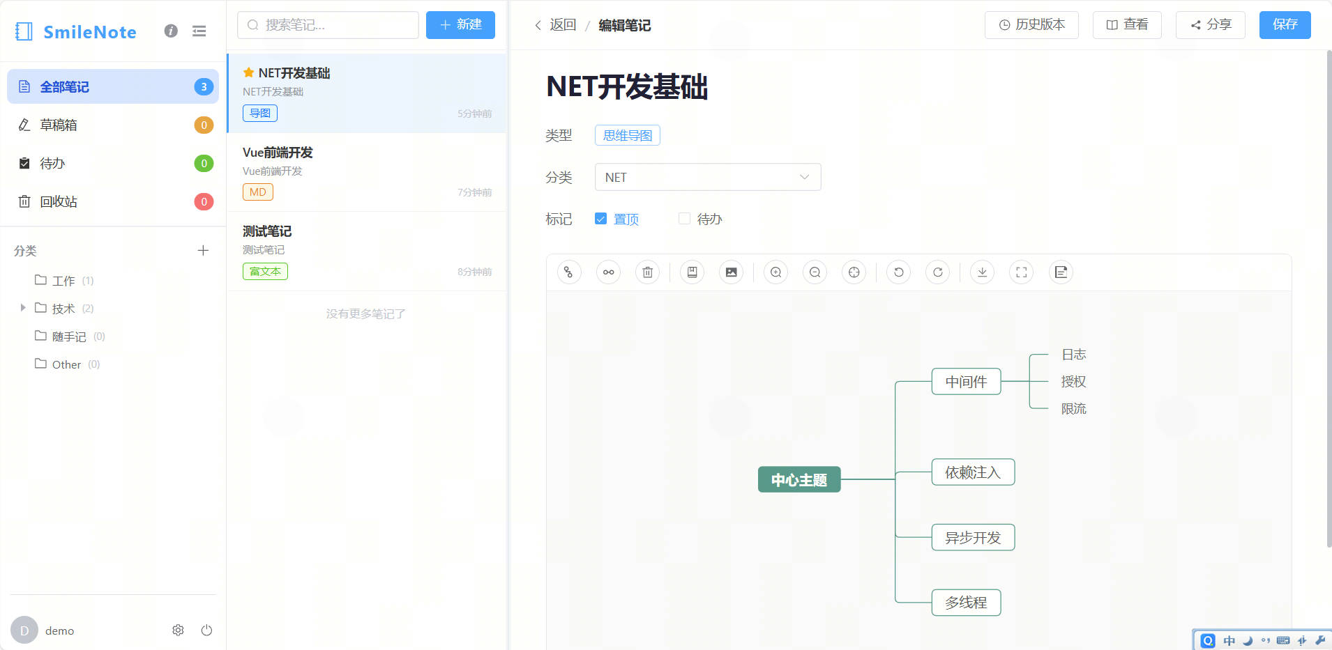Go back via the 返回 link
The image size is (1332, 650).
click(556, 25)
